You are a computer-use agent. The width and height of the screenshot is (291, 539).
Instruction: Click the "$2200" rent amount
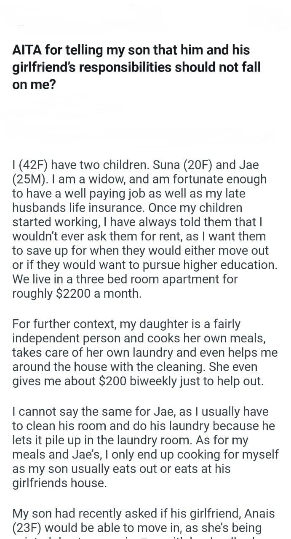coord(72,294)
